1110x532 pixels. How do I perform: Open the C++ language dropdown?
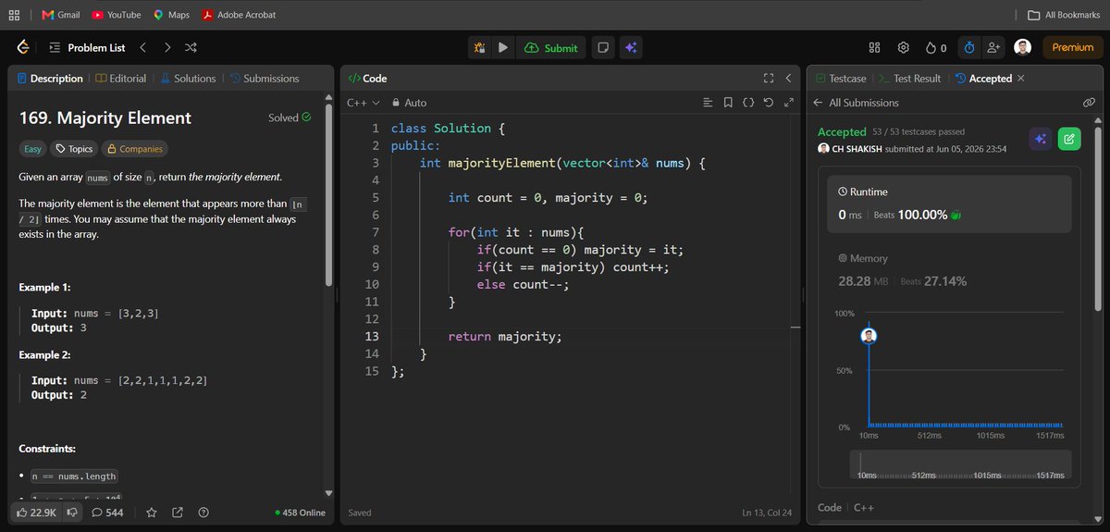(364, 103)
